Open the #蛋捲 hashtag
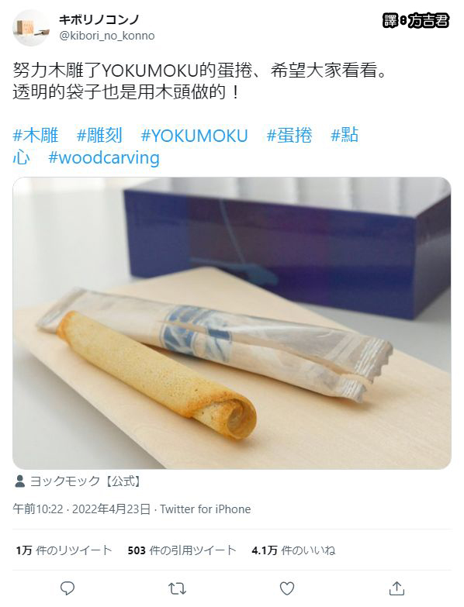The width and height of the screenshot is (464, 607). click(x=289, y=135)
